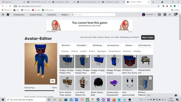The width and height of the screenshot is (181, 102).
Task: Expand the Accessoires dropdown
Action: [x=114, y=45]
